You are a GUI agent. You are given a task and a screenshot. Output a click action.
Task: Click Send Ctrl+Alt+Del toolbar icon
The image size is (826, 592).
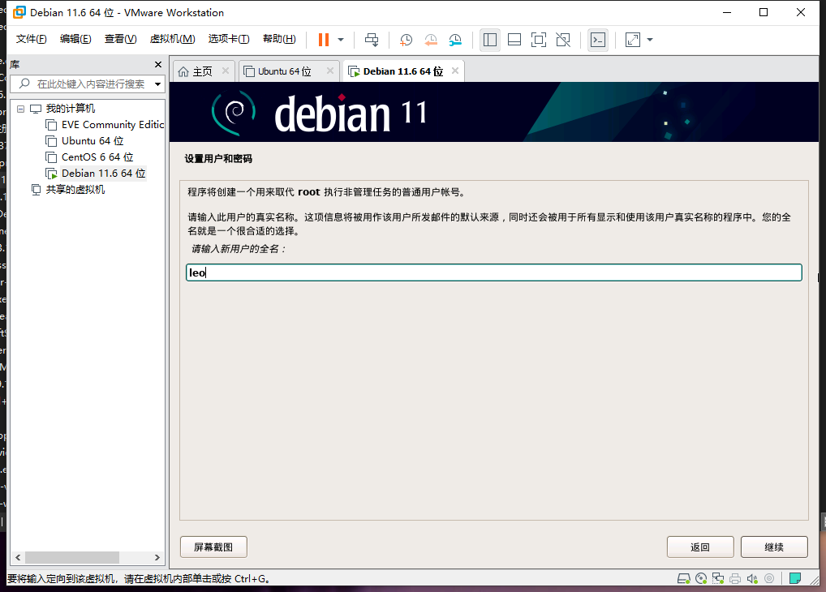[x=371, y=40]
